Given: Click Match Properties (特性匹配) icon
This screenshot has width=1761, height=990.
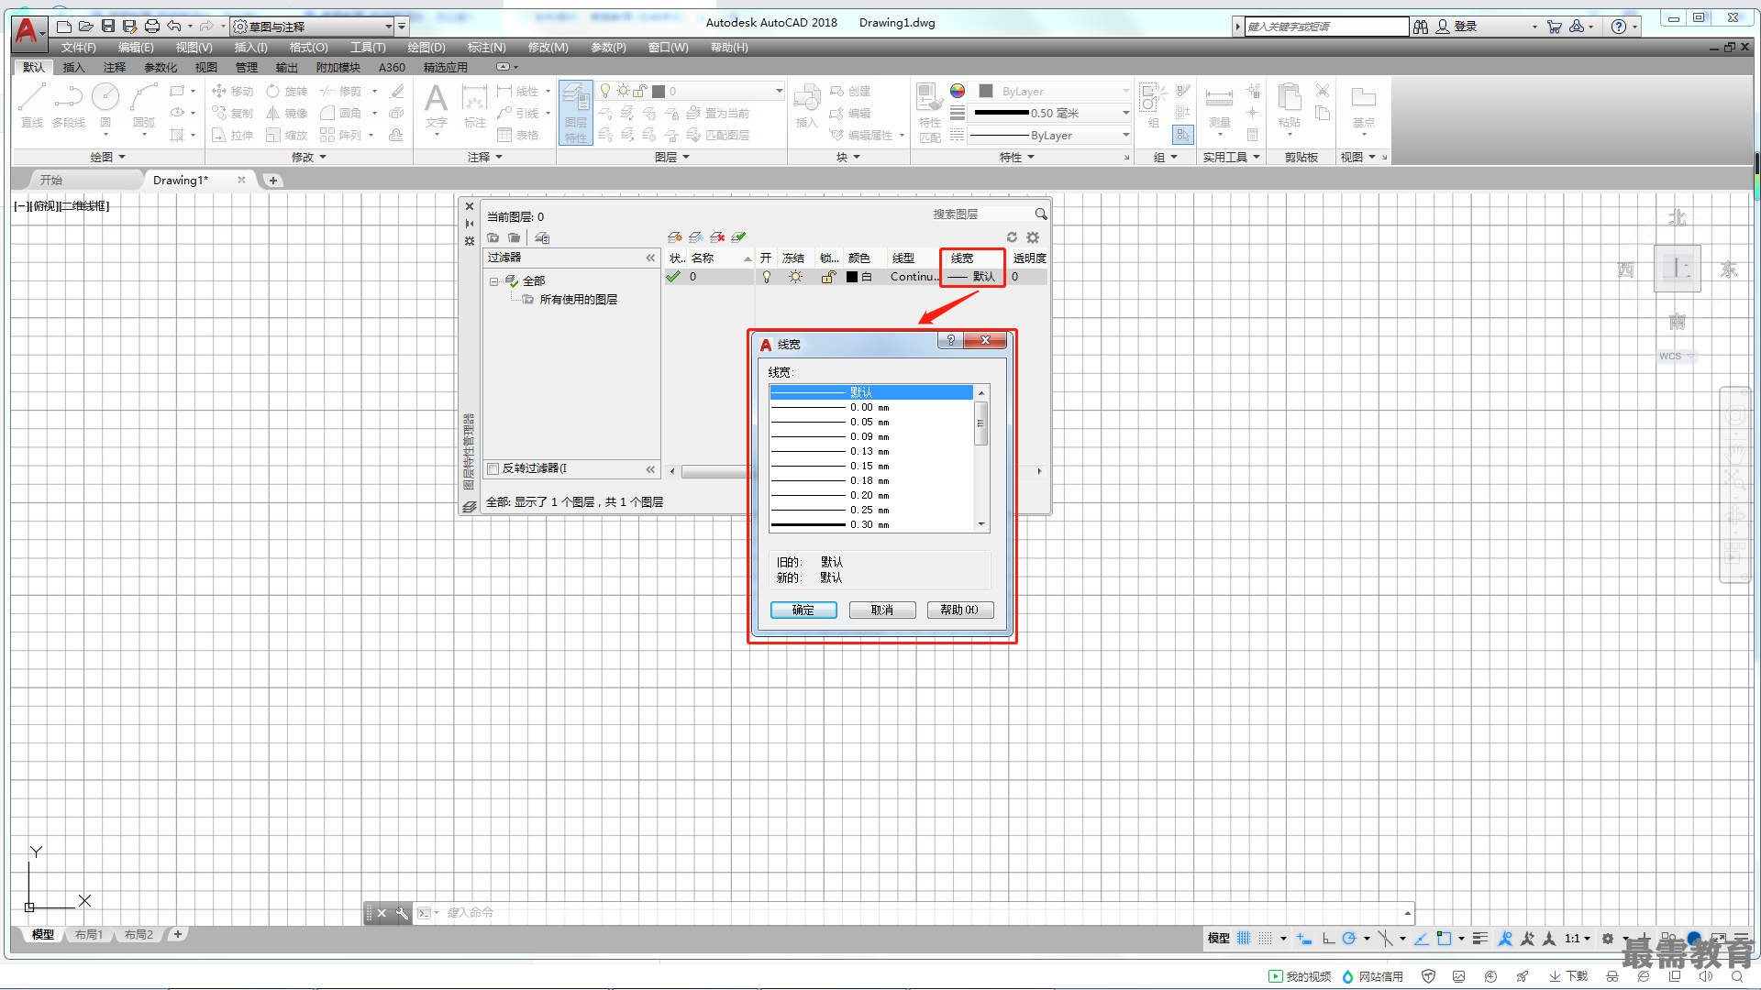Looking at the screenshot, I should pyautogui.click(x=930, y=112).
